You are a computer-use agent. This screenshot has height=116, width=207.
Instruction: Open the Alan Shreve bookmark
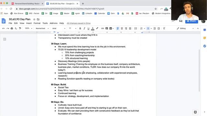[x=17, y=14]
